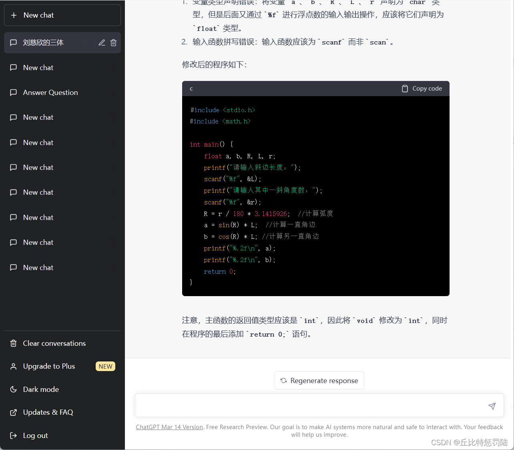The width and height of the screenshot is (514, 450).
Task: Click the moon icon for Dark mode
Action: point(13,389)
